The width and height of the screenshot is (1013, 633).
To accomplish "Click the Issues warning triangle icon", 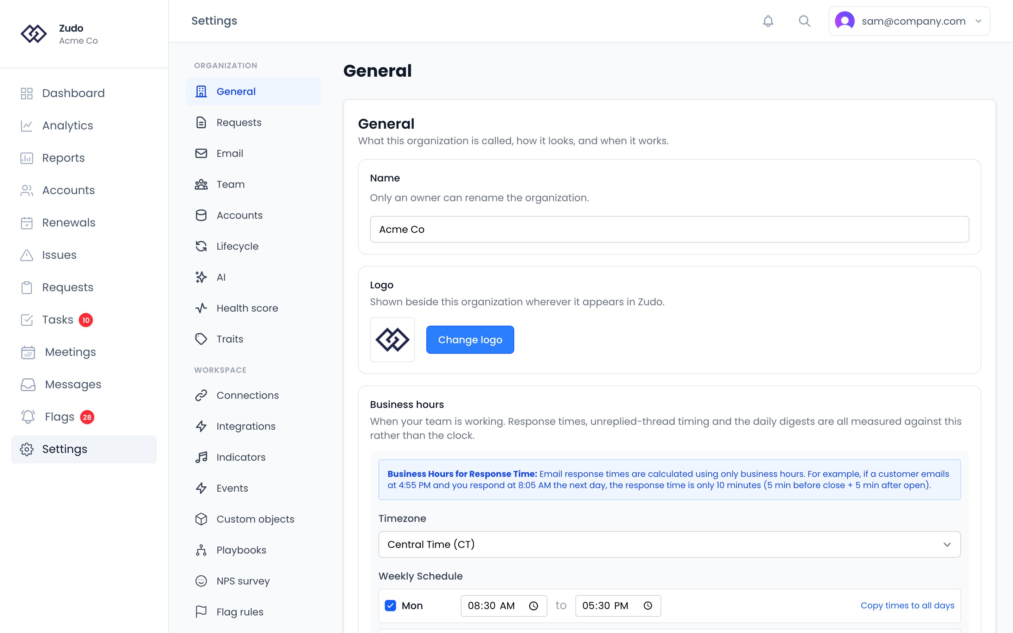I will pos(27,255).
